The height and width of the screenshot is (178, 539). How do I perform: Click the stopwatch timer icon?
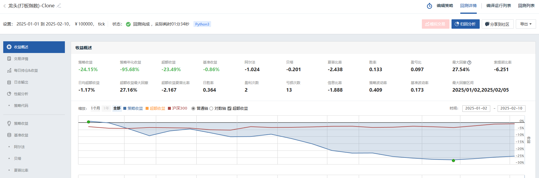429,6
